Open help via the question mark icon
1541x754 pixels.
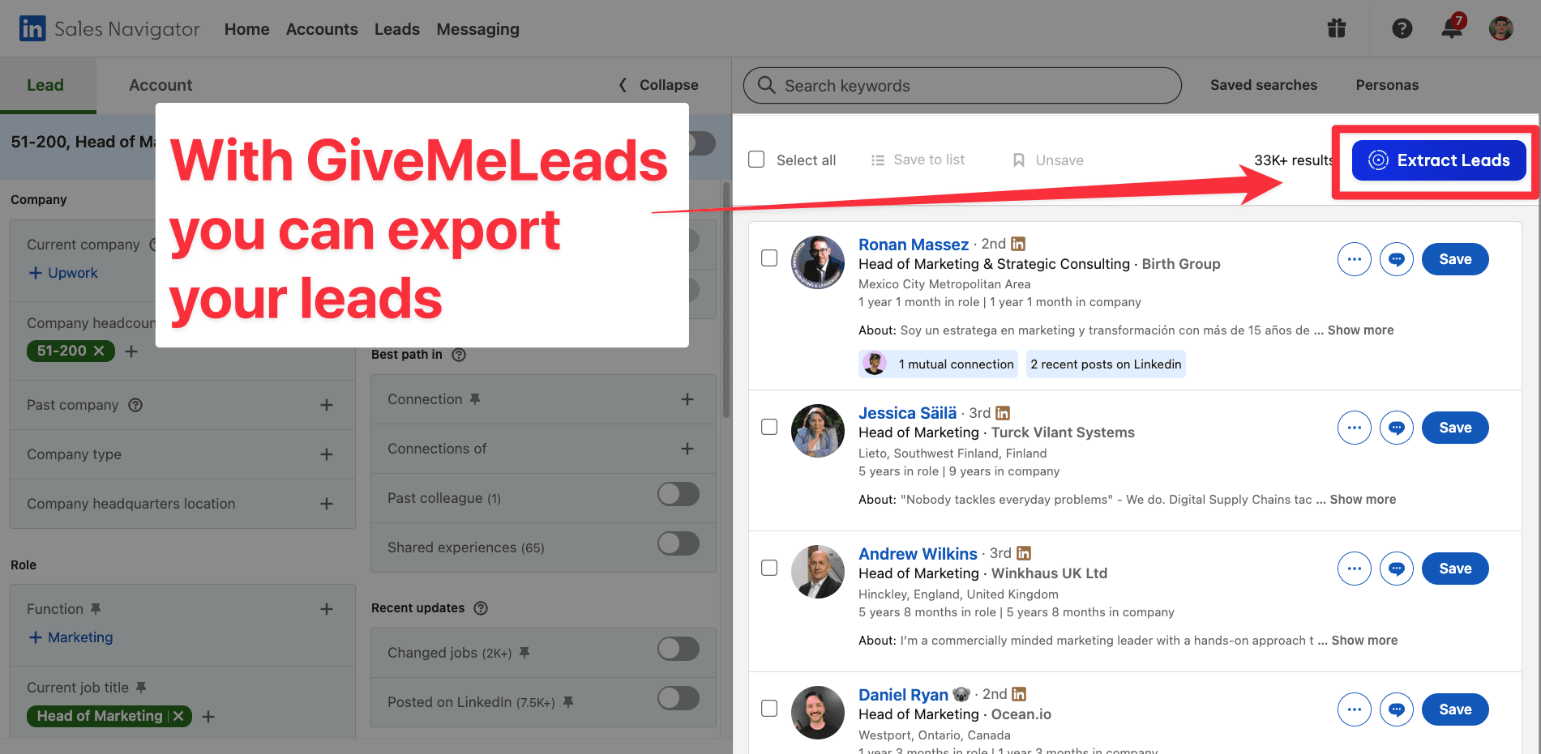click(1402, 28)
